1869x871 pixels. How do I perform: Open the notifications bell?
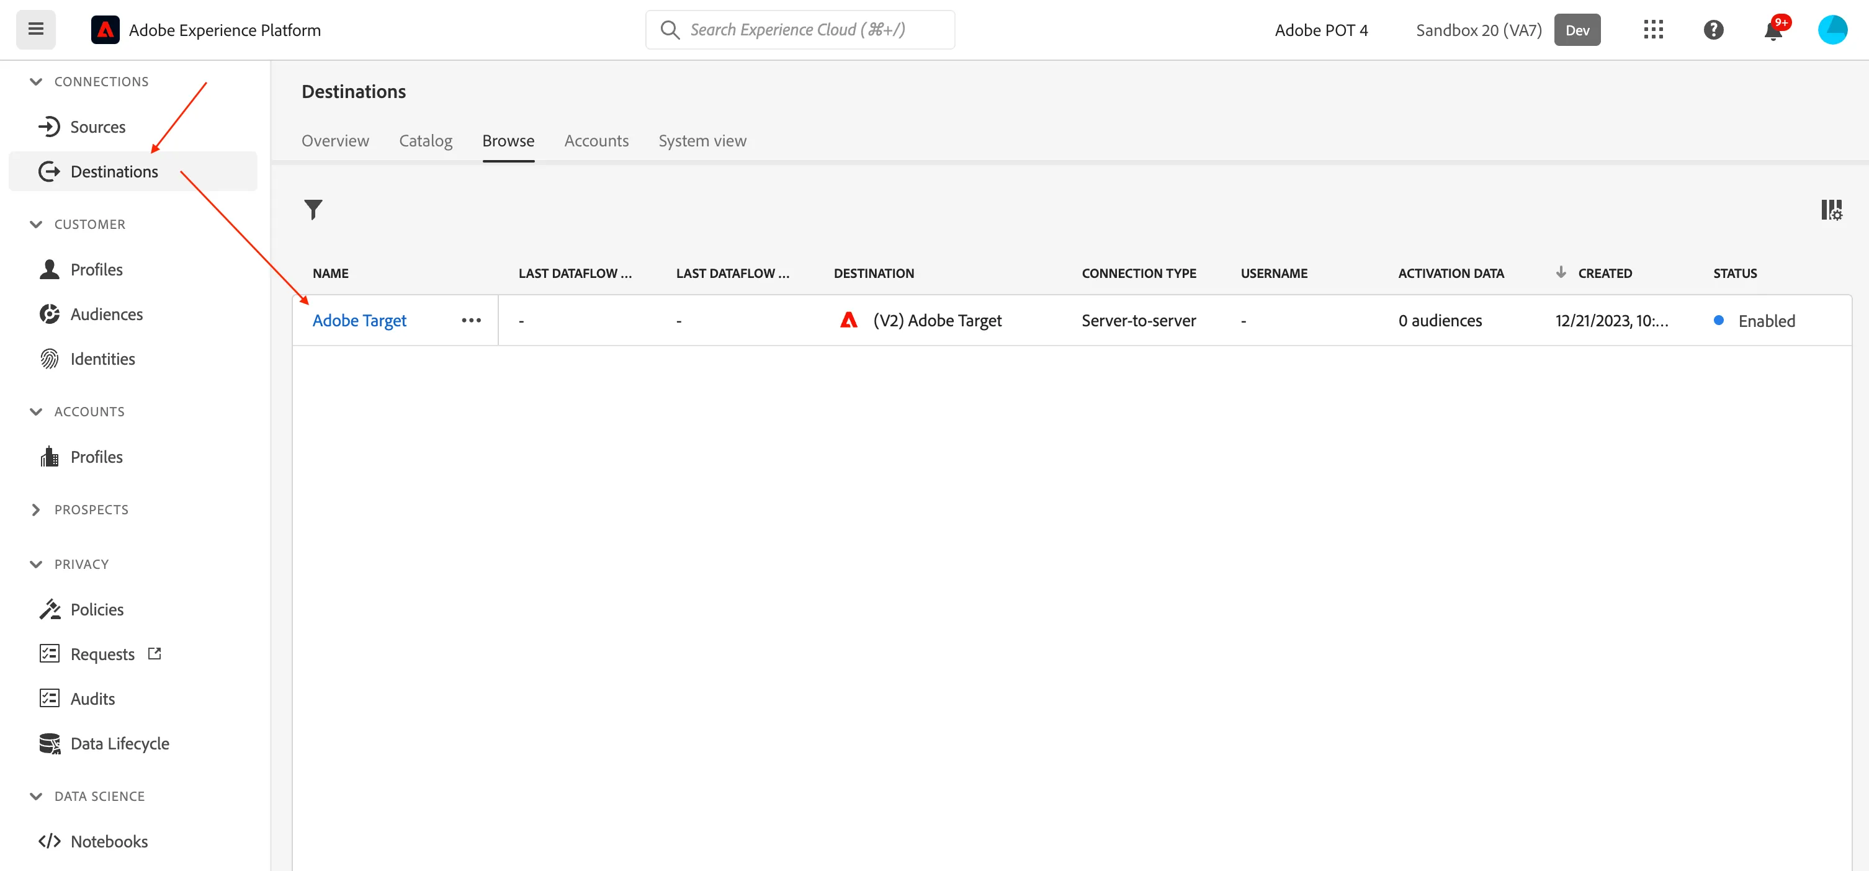(x=1773, y=30)
